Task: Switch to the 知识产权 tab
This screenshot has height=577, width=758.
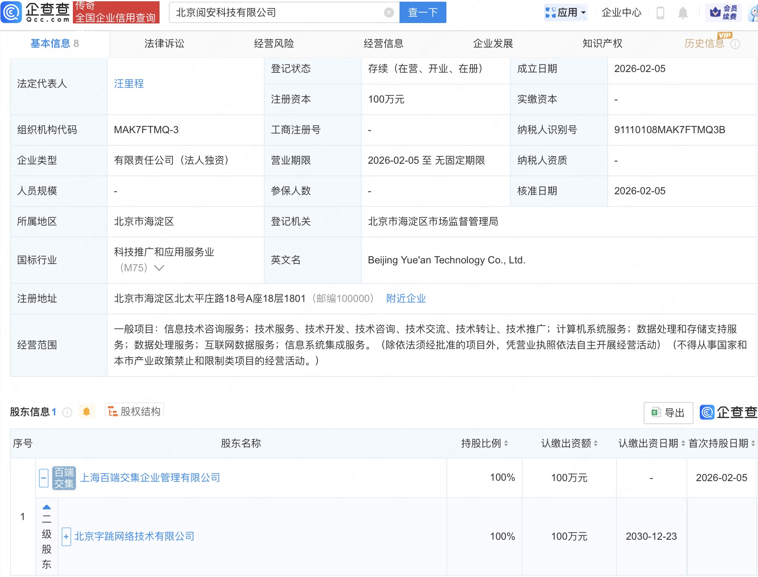Action: [602, 44]
